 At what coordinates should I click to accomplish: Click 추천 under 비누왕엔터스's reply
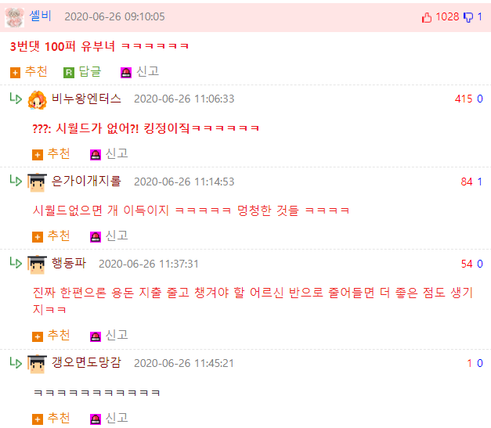click(51, 154)
